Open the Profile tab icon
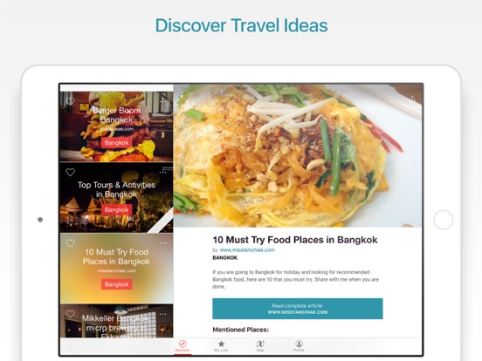Image resolution: width=482 pixels, height=361 pixels. (x=299, y=346)
